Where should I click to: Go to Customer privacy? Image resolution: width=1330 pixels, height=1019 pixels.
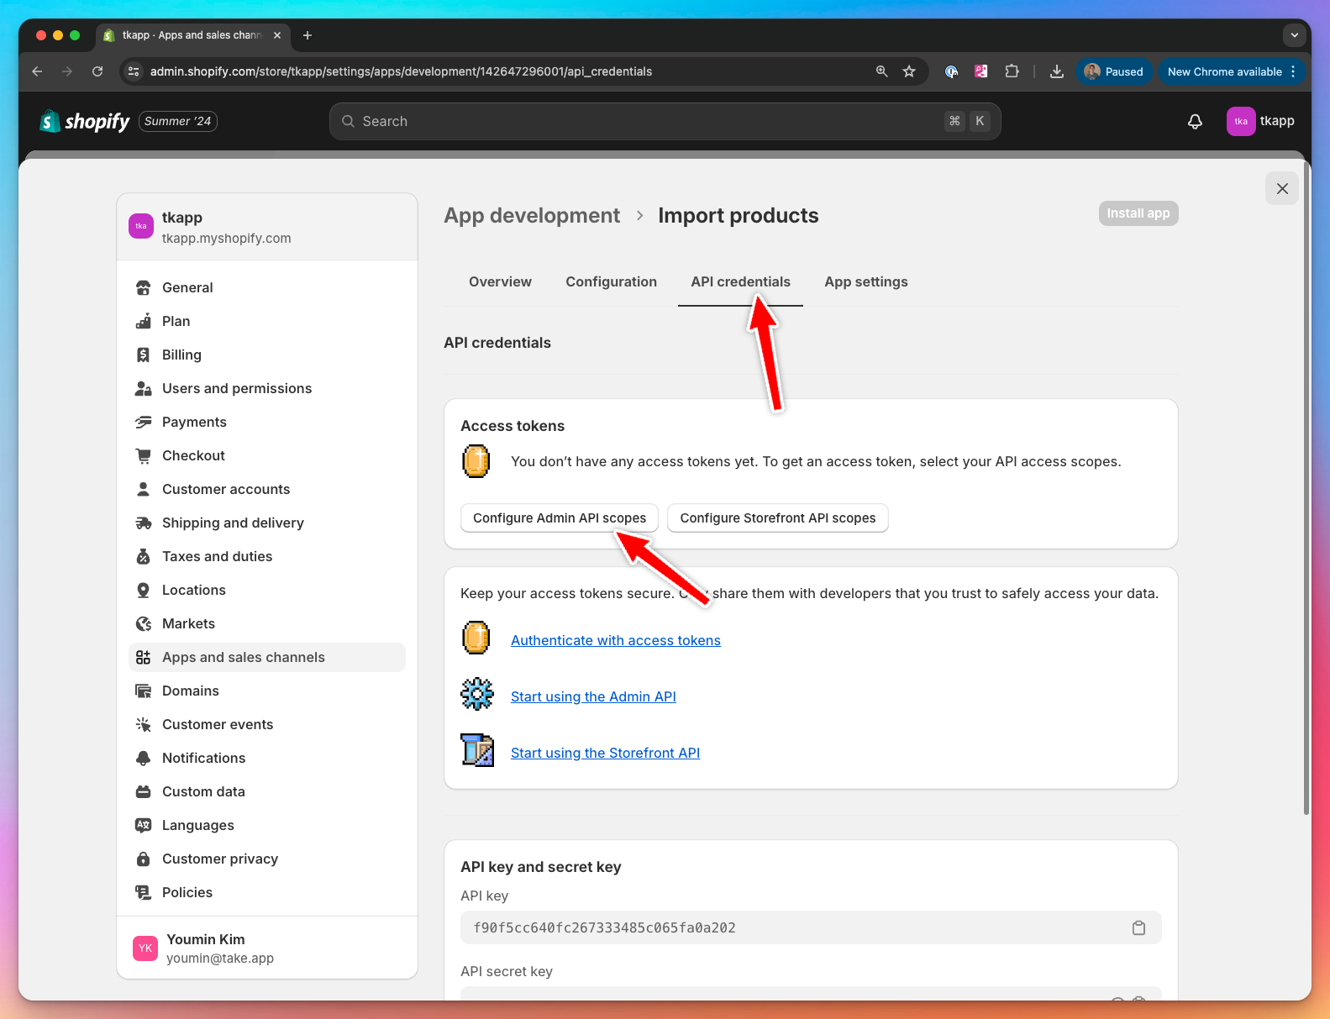point(267,859)
